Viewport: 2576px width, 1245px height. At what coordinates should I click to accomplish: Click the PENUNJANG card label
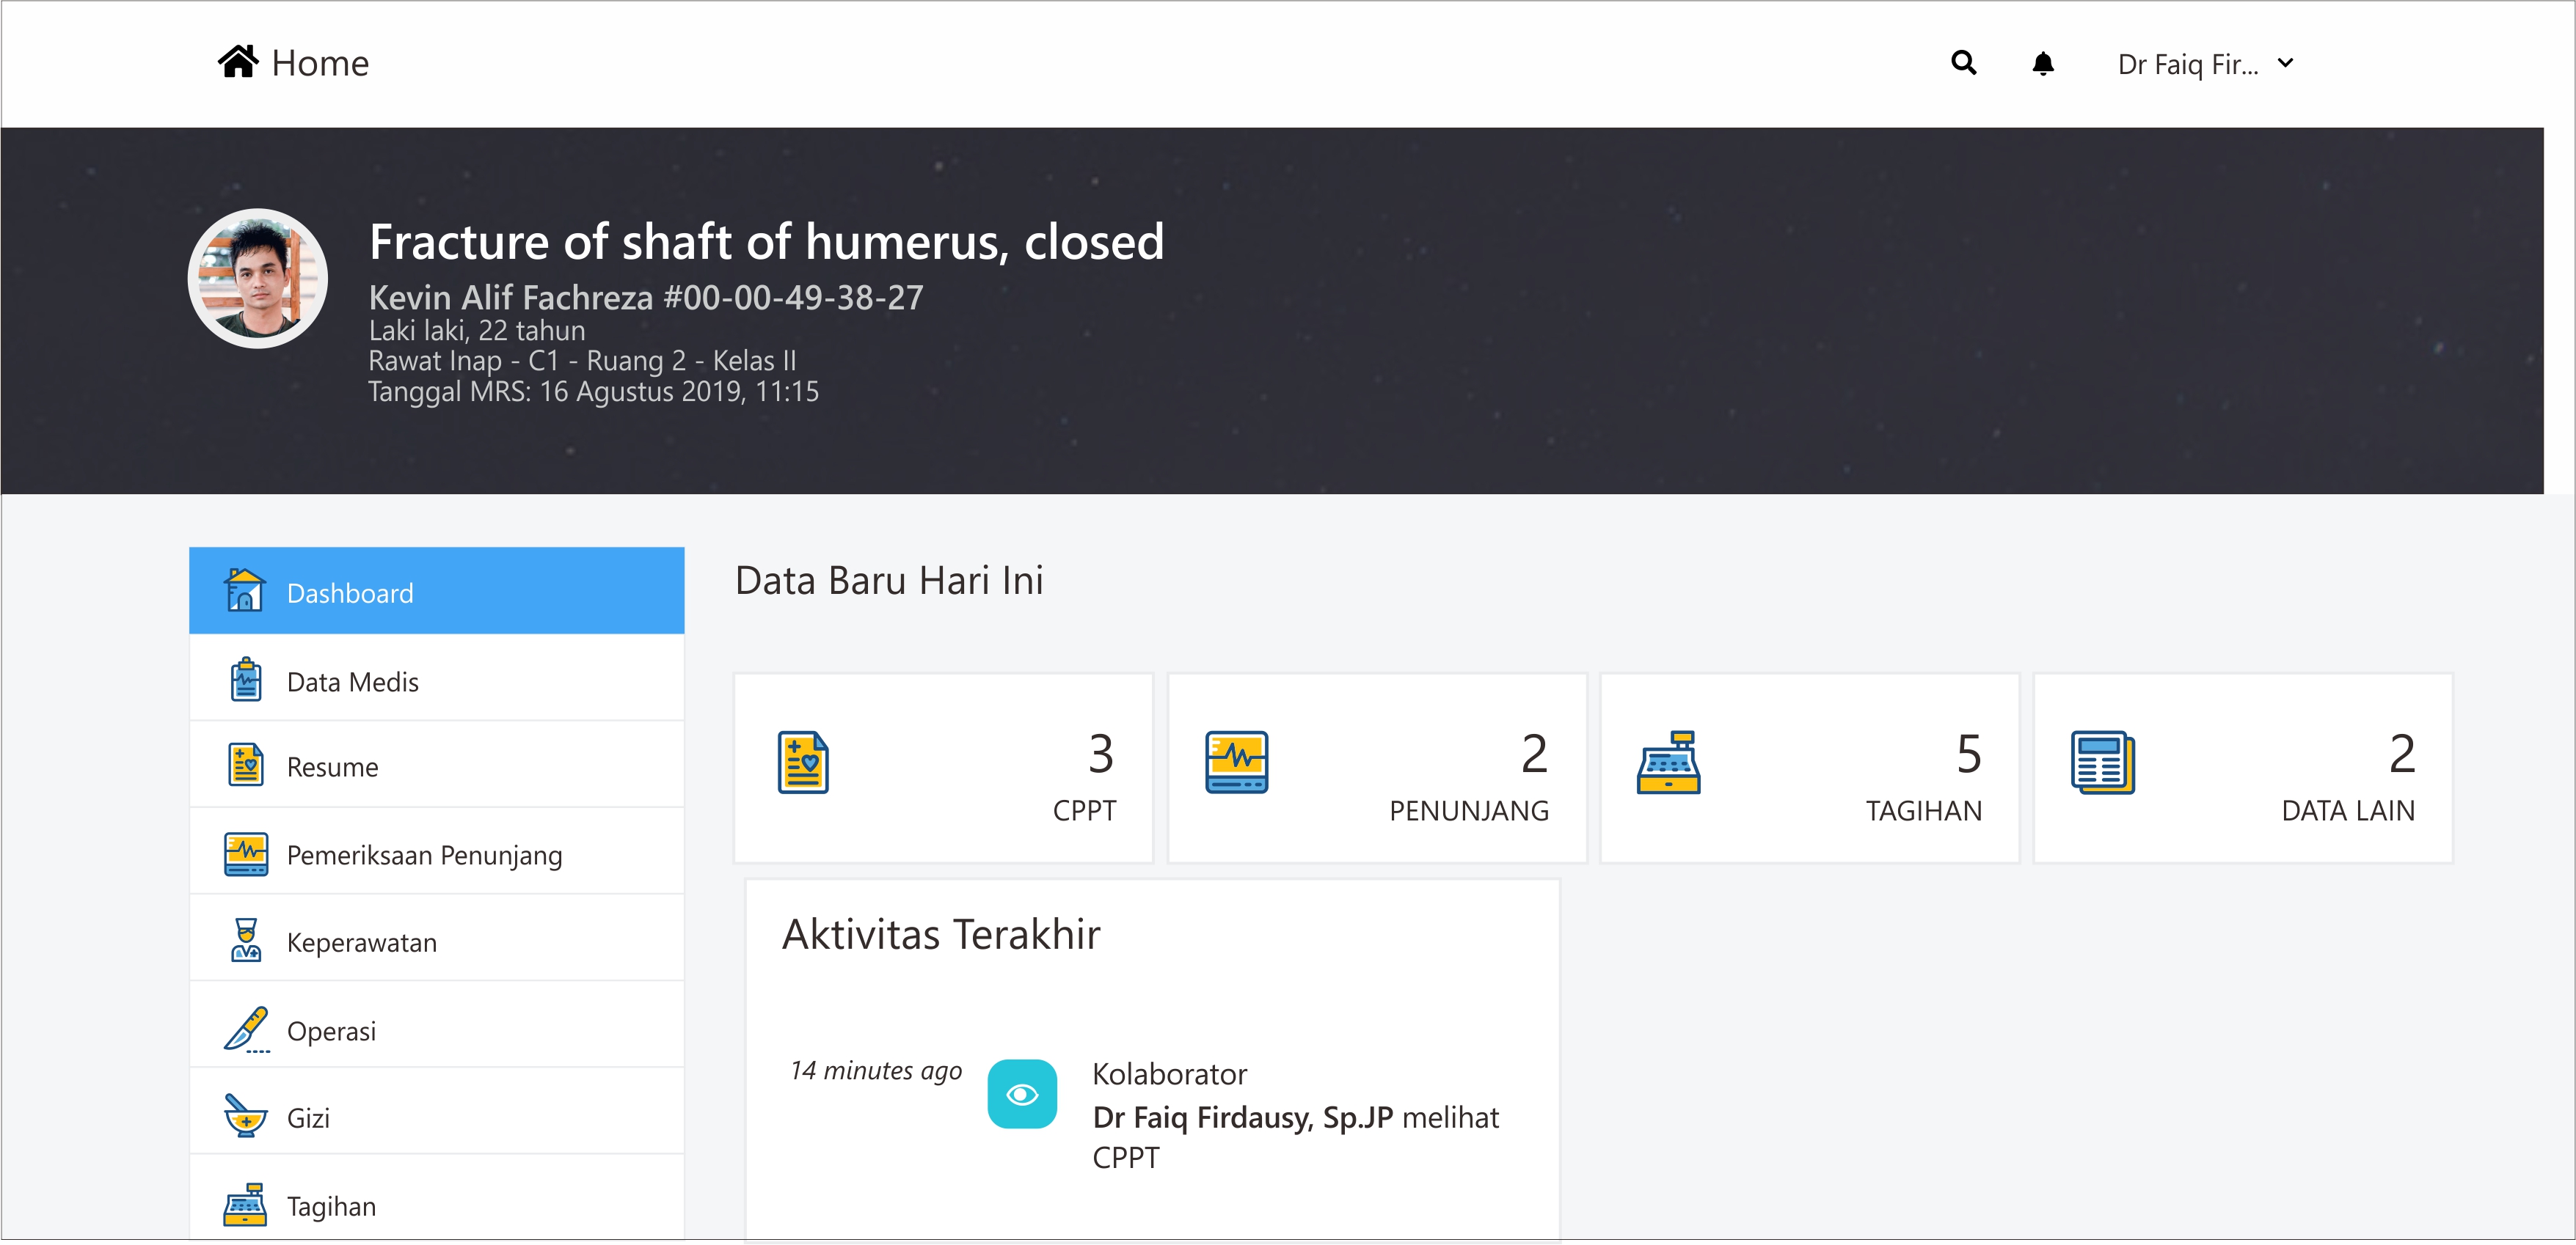click(1469, 810)
